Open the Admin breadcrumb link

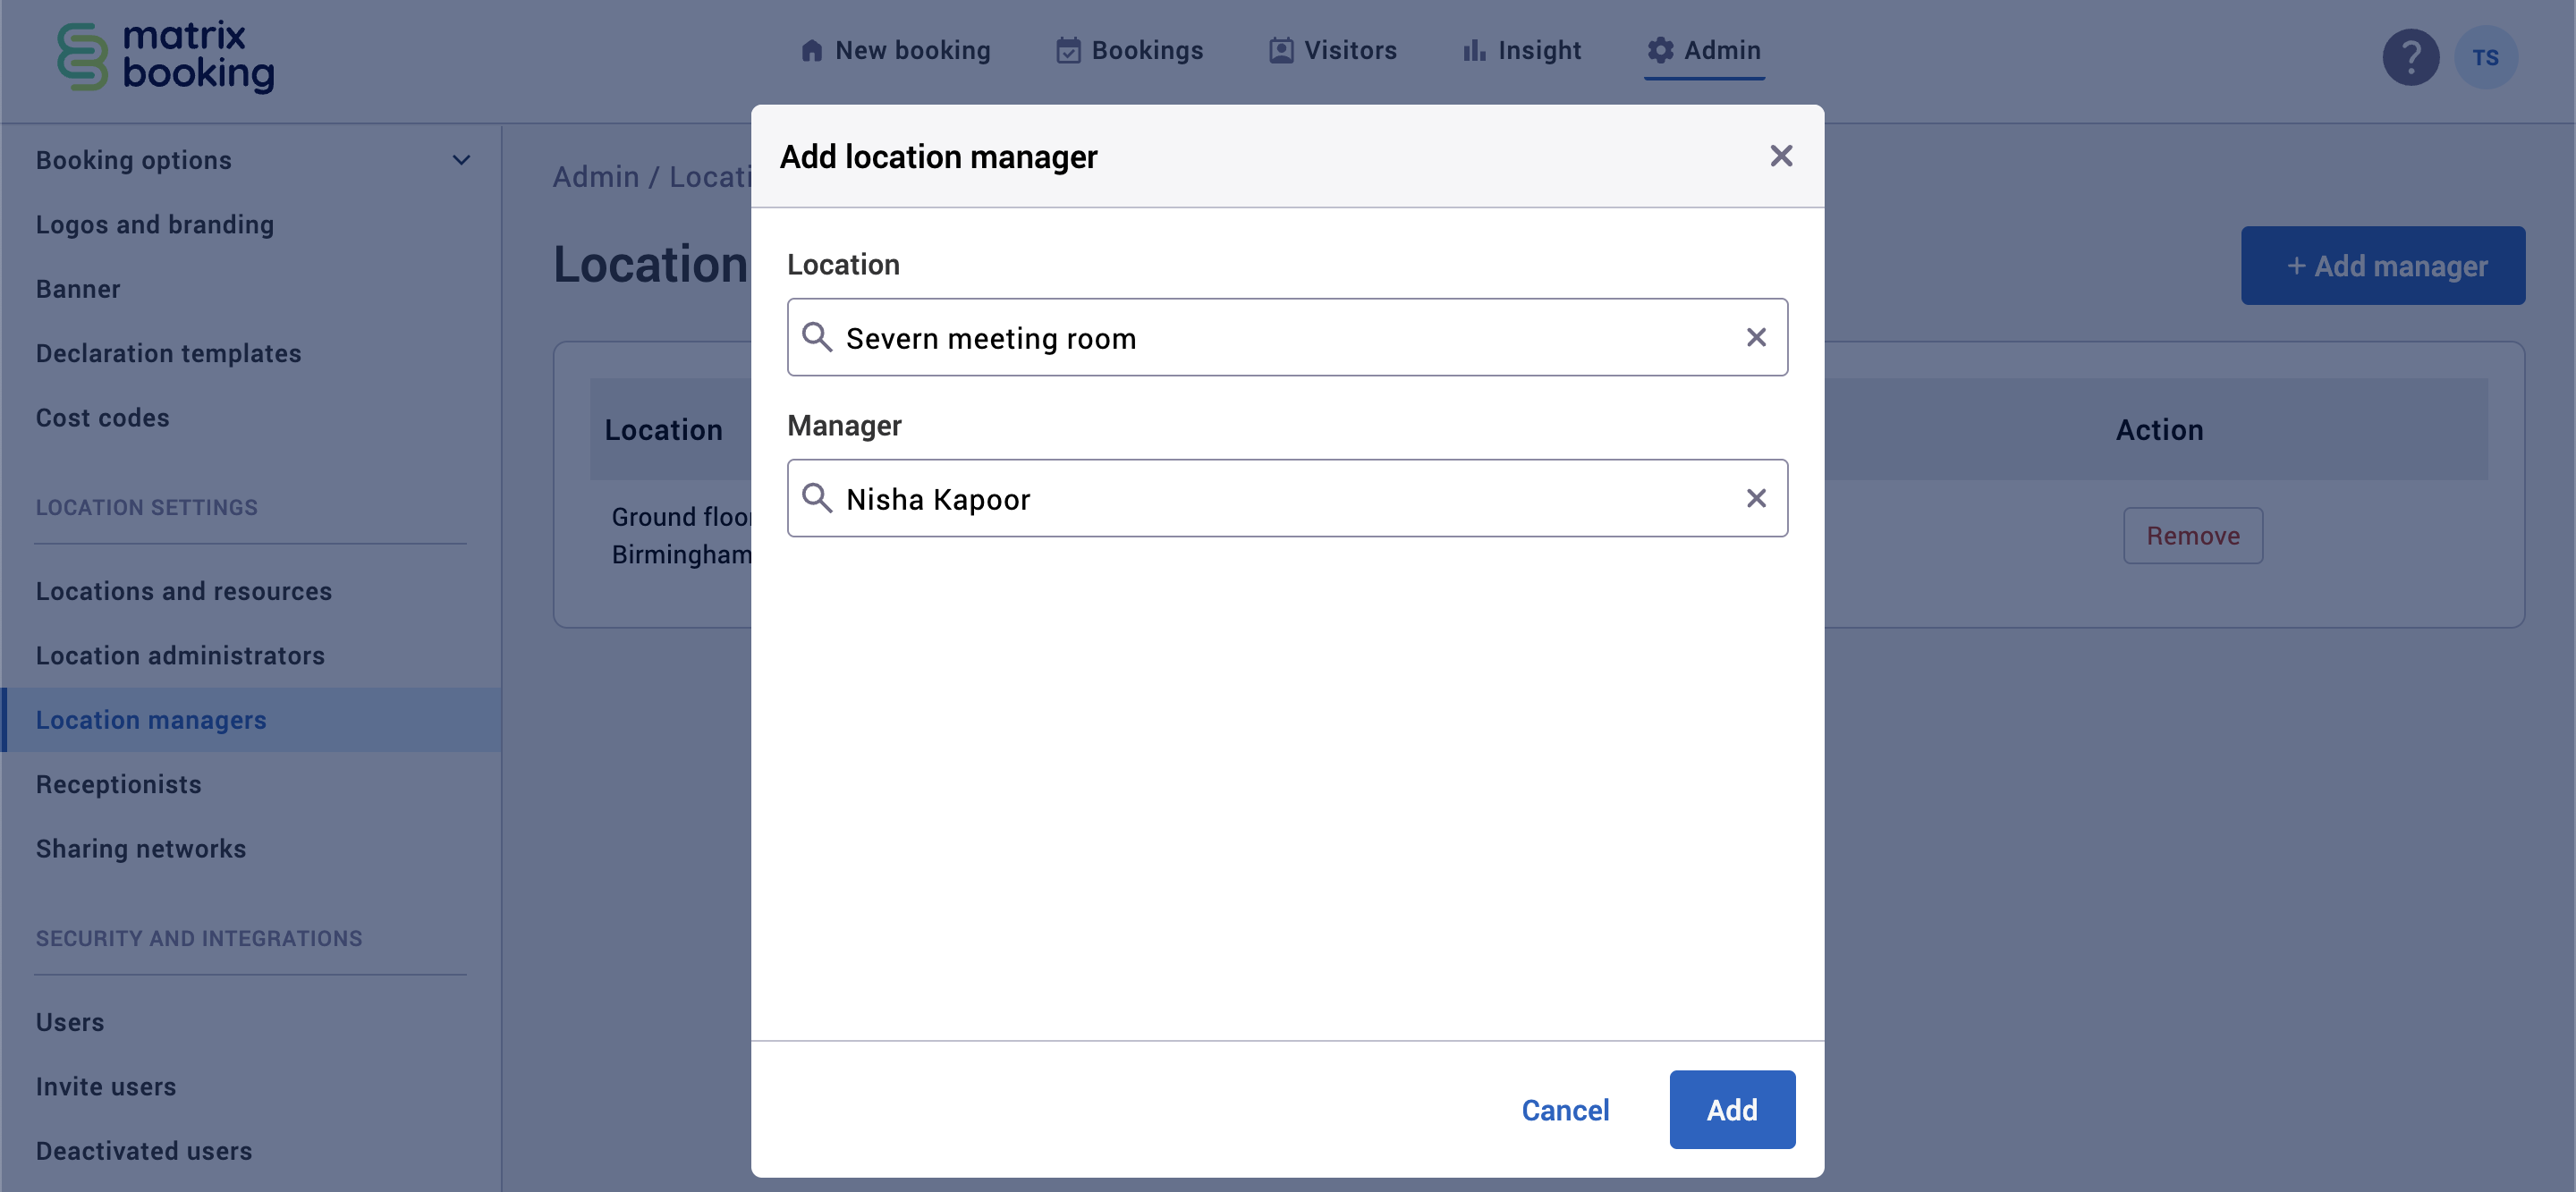[x=596, y=176]
